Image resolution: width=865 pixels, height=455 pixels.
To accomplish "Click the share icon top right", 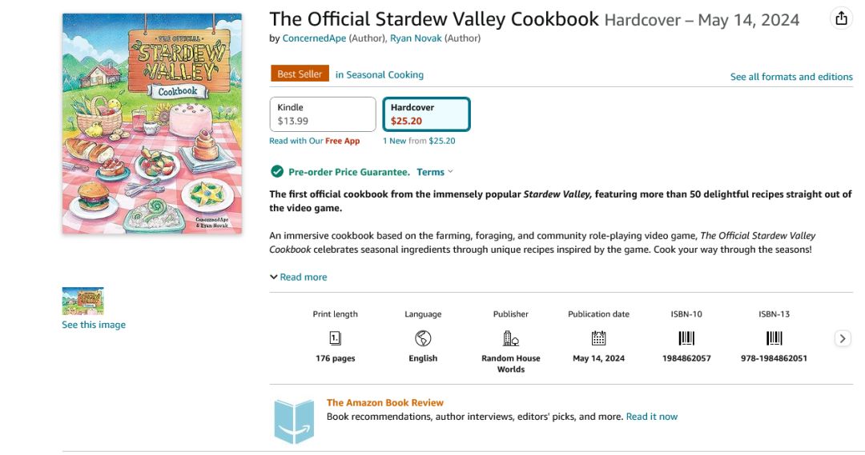I will (x=841, y=18).
